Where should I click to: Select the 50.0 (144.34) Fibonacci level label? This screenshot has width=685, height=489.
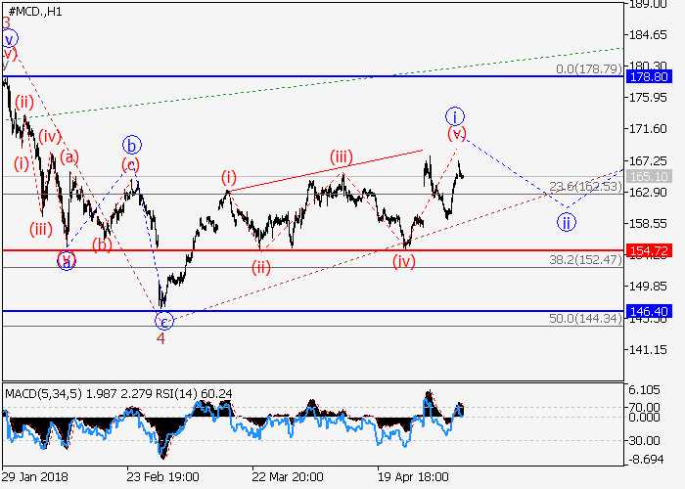584,319
